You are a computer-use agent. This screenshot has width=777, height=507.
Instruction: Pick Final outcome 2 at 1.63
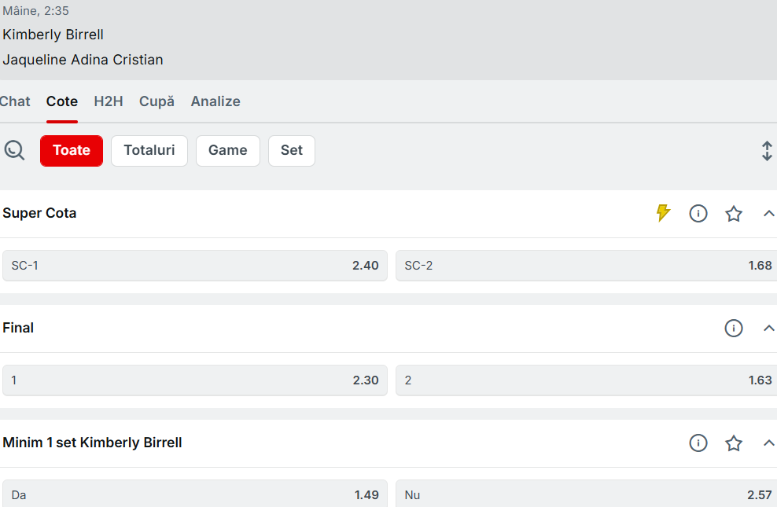coord(586,380)
